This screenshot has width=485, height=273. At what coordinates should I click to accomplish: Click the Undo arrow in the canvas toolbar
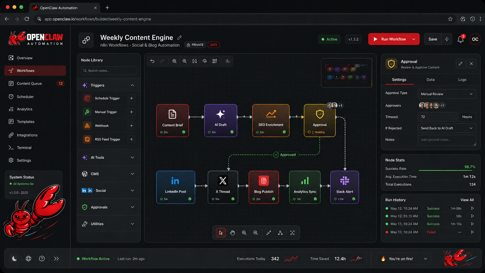(152, 61)
